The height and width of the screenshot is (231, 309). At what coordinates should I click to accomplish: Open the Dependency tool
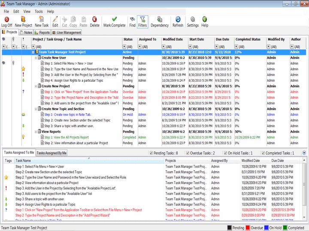pos(160,19)
